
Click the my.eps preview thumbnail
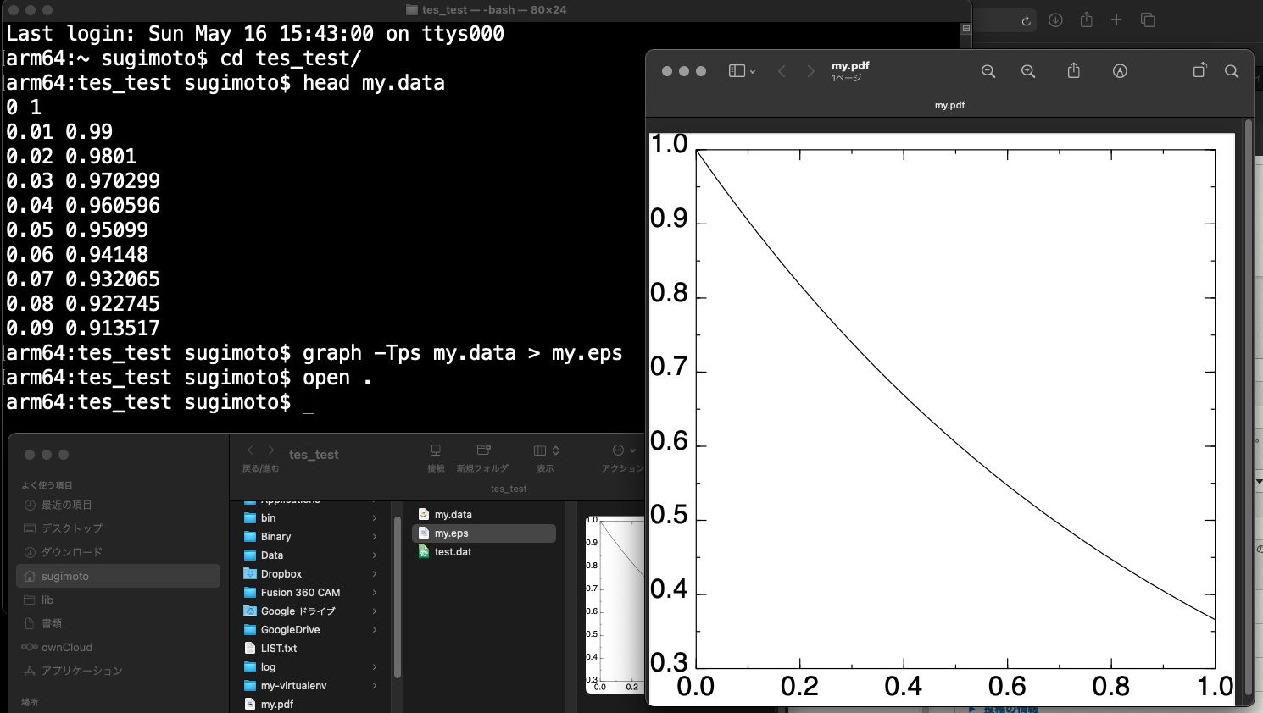tap(615, 605)
